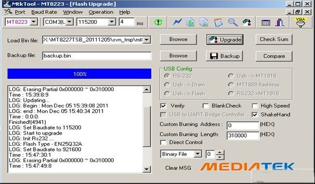Click the MediaTek logo
315x184 pixels.
247,167
